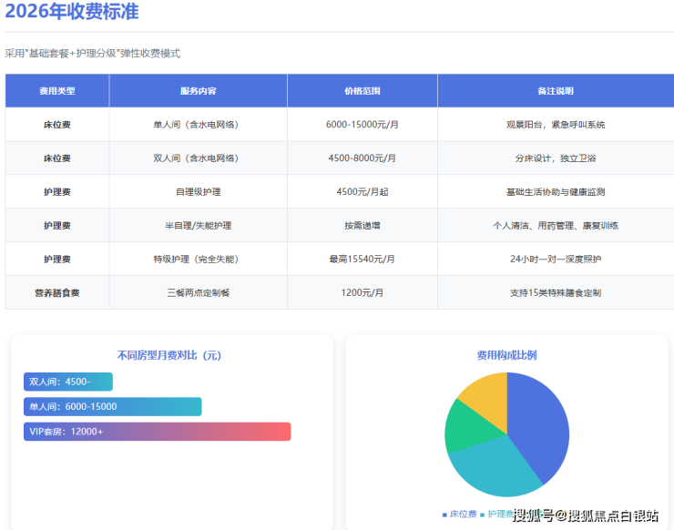Click the teal 护理费 legend marker
This screenshot has height=530, width=674.
pos(483,515)
